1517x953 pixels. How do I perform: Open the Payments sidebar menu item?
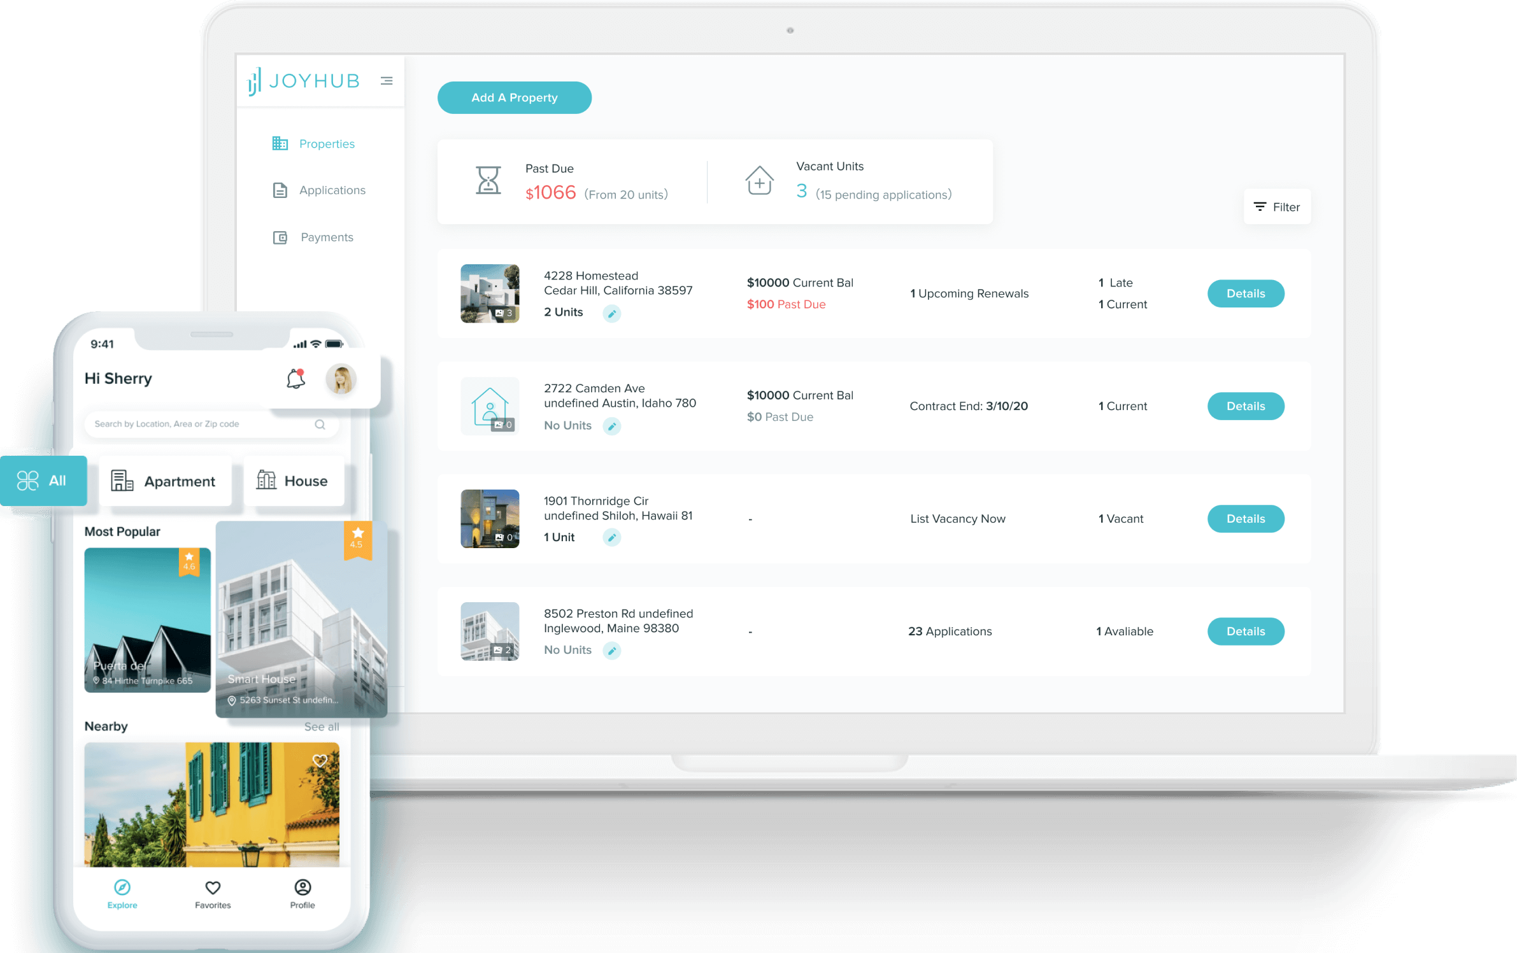(x=326, y=237)
